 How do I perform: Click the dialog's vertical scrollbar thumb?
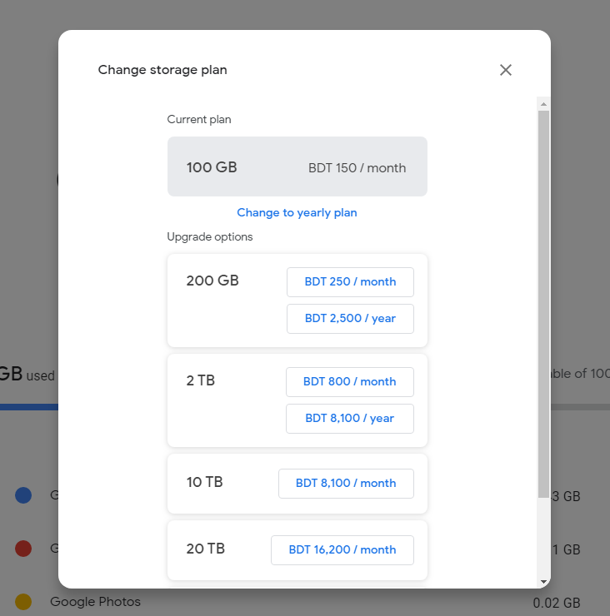(543, 300)
